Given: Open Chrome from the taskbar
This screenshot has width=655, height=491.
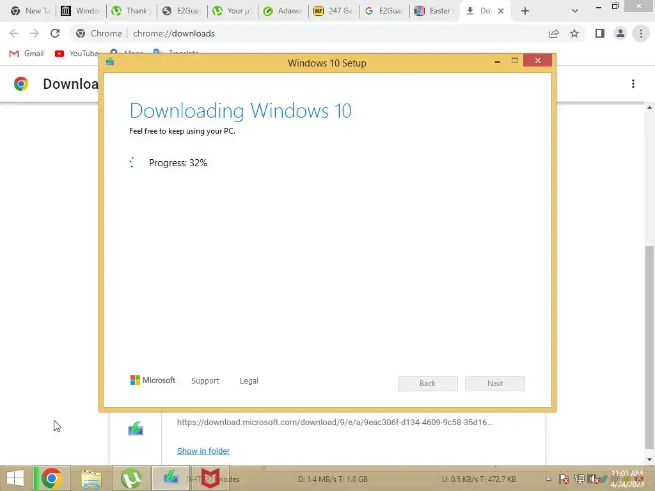Looking at the screenshot, I should point(52,478).
